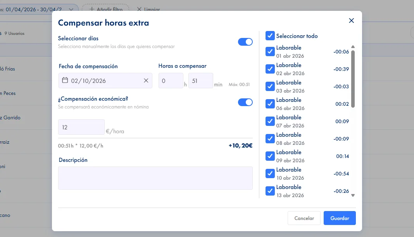Click the -00:54 value for 10 abr
The image size is (414, 237).
(x=341, y=173)
